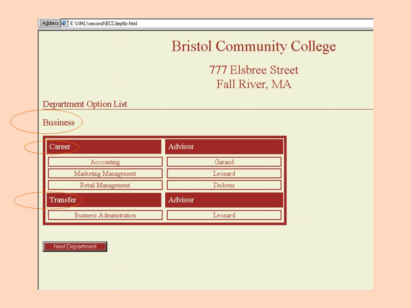Click the Bristol Community College title
This screenshot has height=308, width=411.
point(254,46)
